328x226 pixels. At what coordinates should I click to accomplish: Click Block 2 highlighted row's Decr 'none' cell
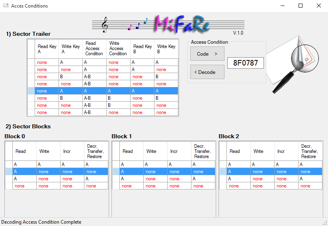click(x=310, y=172)
